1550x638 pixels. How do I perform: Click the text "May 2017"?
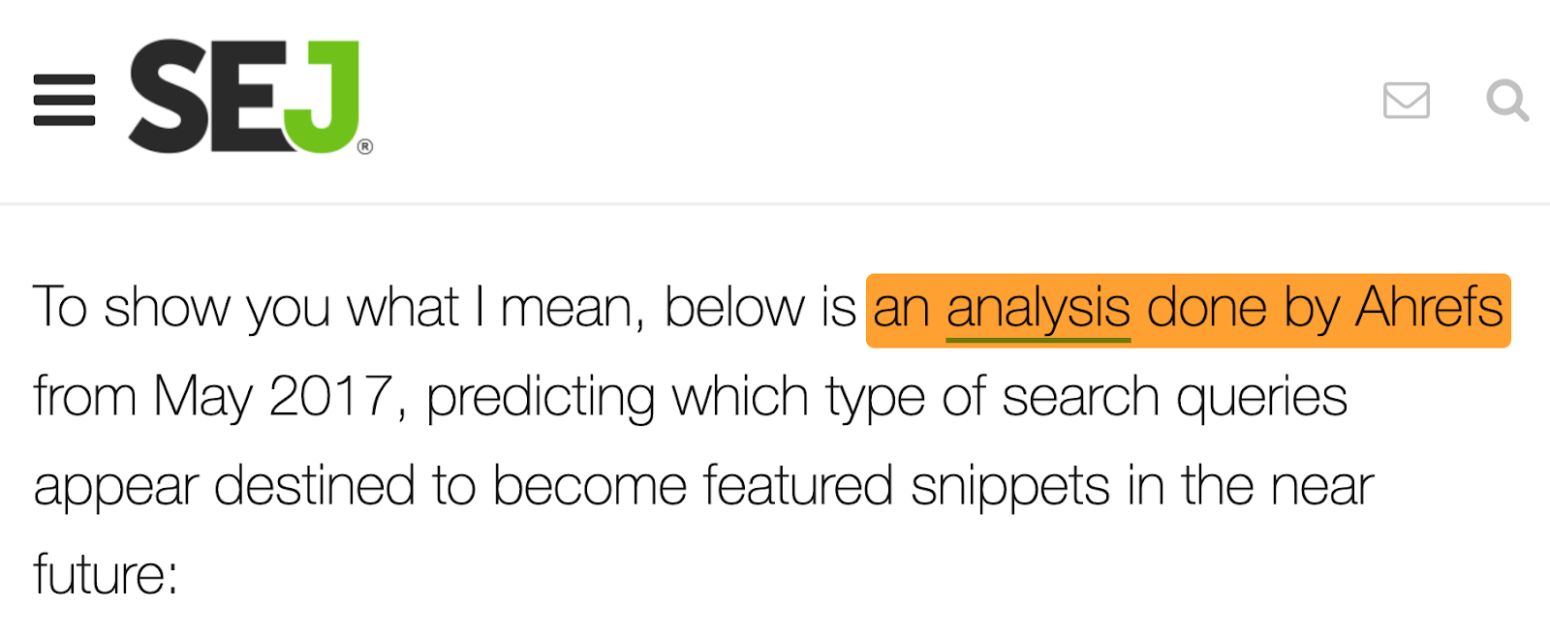coord(272,398)
